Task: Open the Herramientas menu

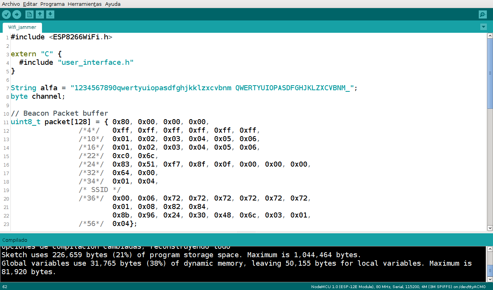Action: [85, 4]
